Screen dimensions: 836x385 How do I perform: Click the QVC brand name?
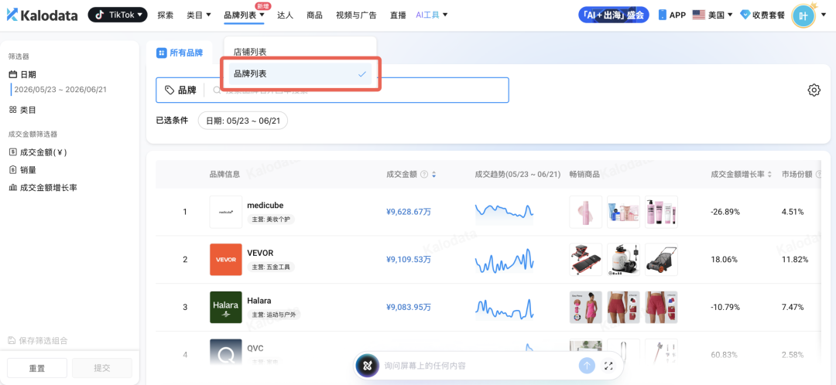[x=255, y=348]
